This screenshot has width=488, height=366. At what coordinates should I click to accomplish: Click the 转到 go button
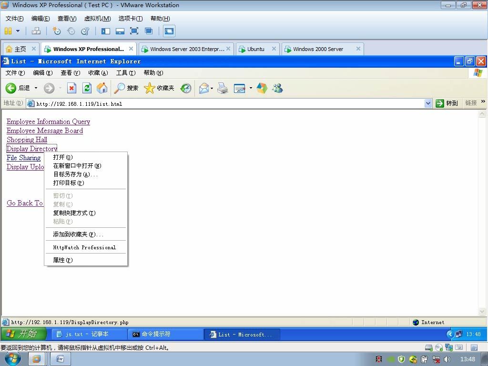point(447,103)
